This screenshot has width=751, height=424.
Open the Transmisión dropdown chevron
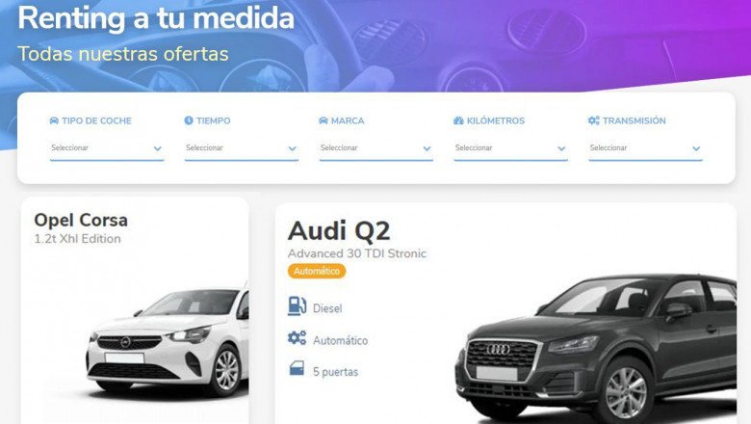tap(696, 149)
